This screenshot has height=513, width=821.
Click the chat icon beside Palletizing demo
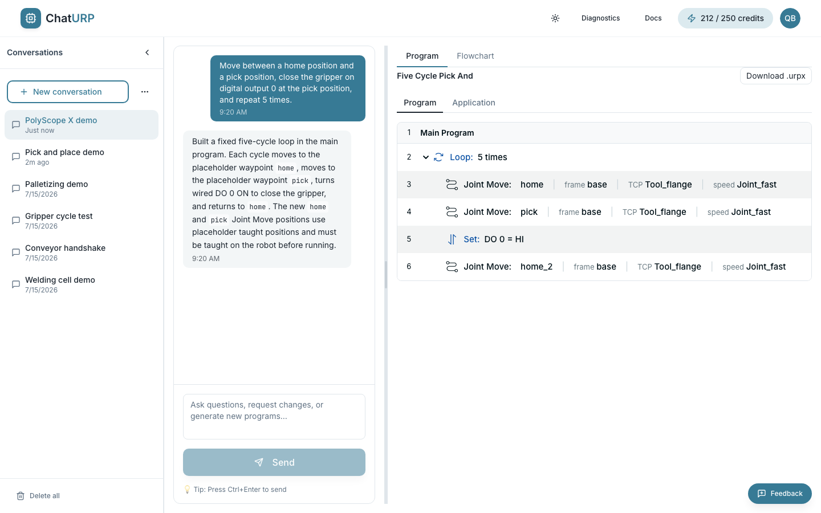click(x=16, y=189)
